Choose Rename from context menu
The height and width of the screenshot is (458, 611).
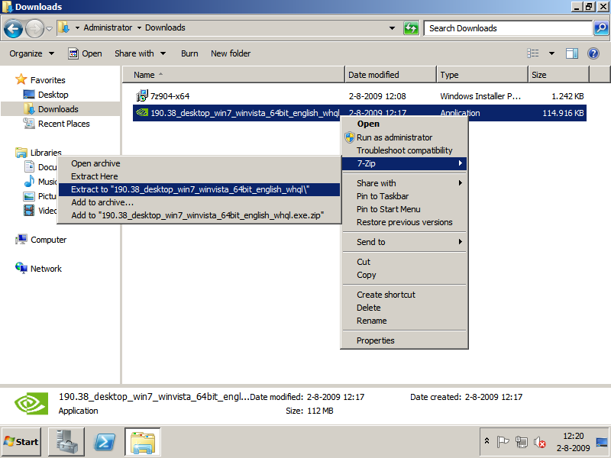404,321
